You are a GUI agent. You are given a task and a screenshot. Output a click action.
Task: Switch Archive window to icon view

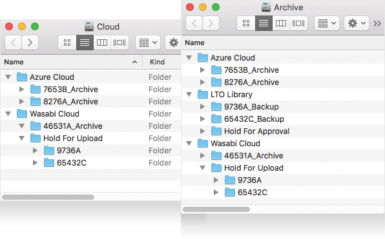click(x=246, y=23)
